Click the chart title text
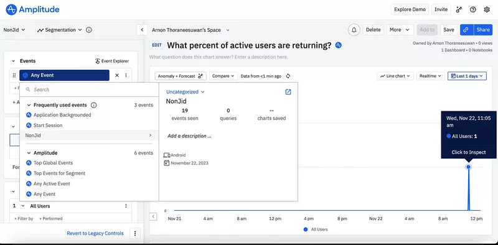This screenshot has height=245, width=498. point(250,45)
